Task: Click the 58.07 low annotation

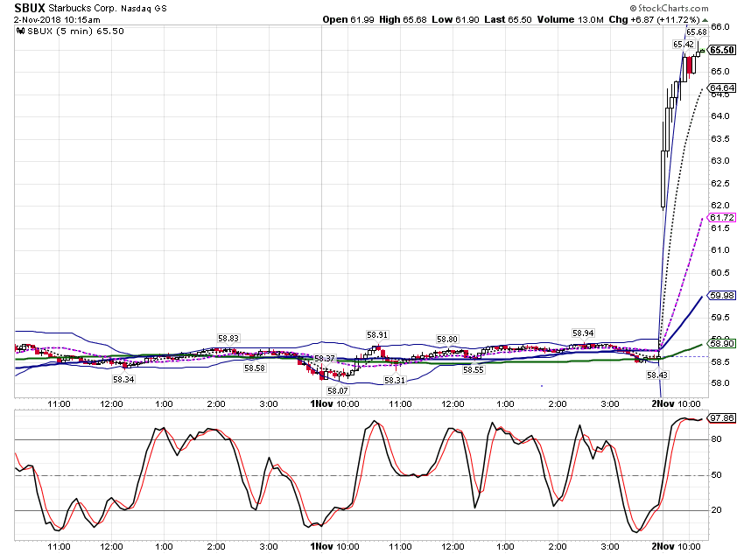Action: 337,391
